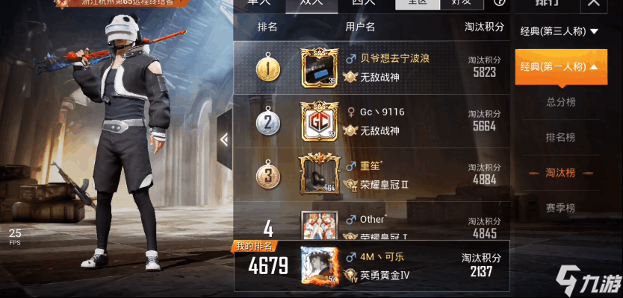The image size is (623, 298).
Task: Switch to 好友 friends ranking
Action: point(462,3)
